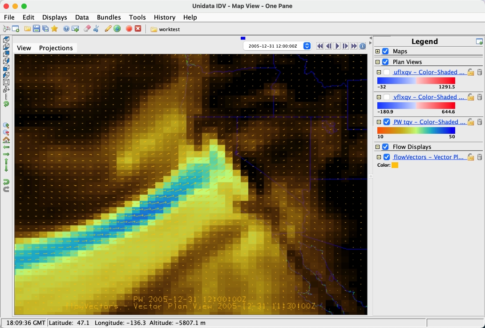485x328 pixels.
Task: Click yellow star favorites icon
Action: pyautogui.click(x=54, y=29)
